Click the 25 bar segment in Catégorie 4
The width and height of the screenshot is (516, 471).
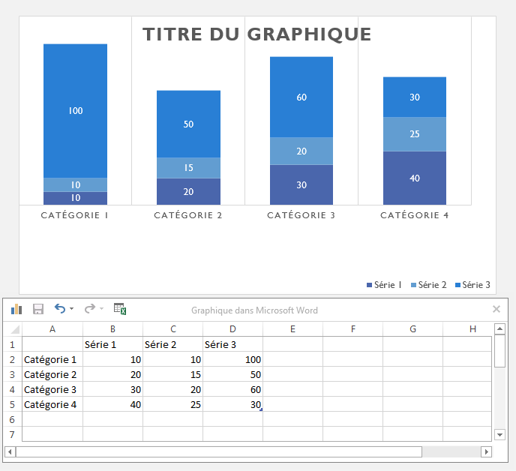pyautogui.click(x=415, y=134)
